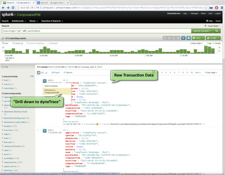
Task: Click the search query input field
Action: coord(97,31)
